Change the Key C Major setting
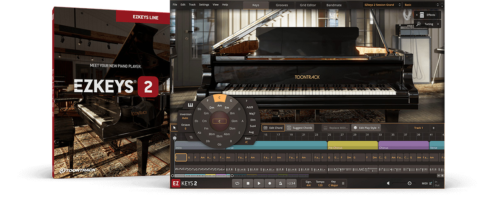This screenshot has width=498, height=202. (x=334, y=183)
